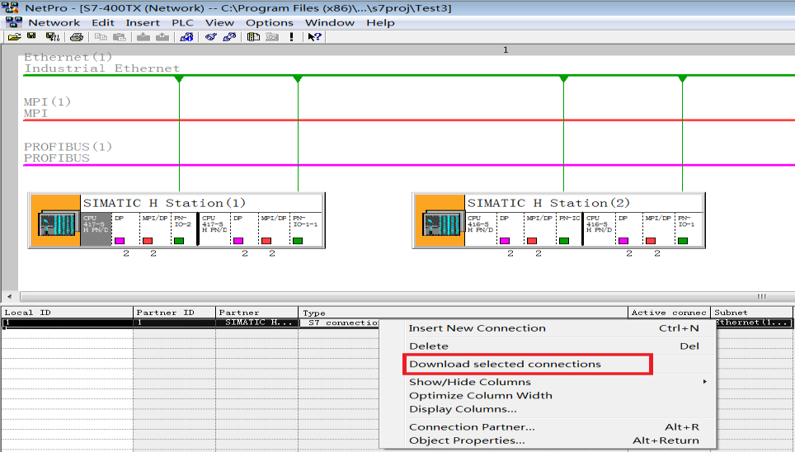Click the horizontal scrollbar track of network view
Image resolution: width=795 pixels, height=452 pixels.
coord(406,296)
